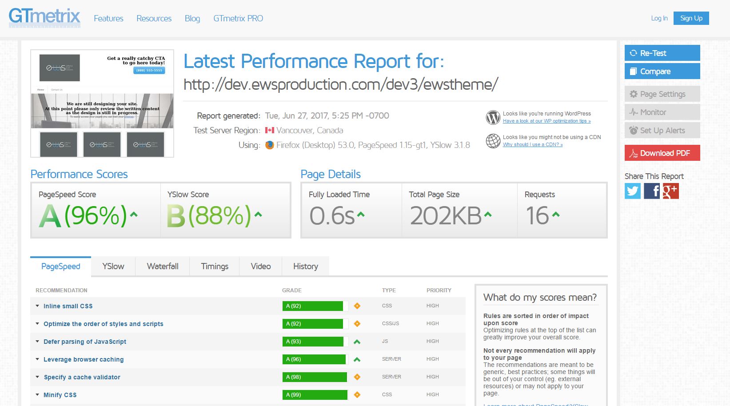Click the TYPE column header

coord(389,290)
